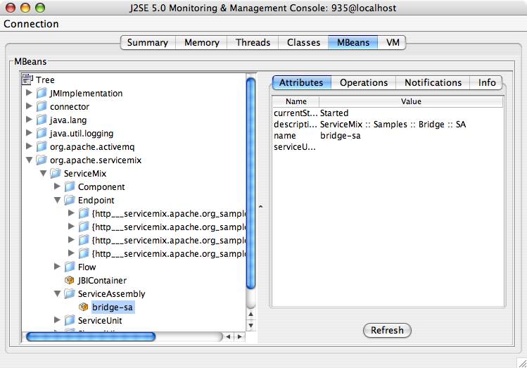Click the Name column header
The width and height of the screenshot is (527, 368).
(296, 101)
